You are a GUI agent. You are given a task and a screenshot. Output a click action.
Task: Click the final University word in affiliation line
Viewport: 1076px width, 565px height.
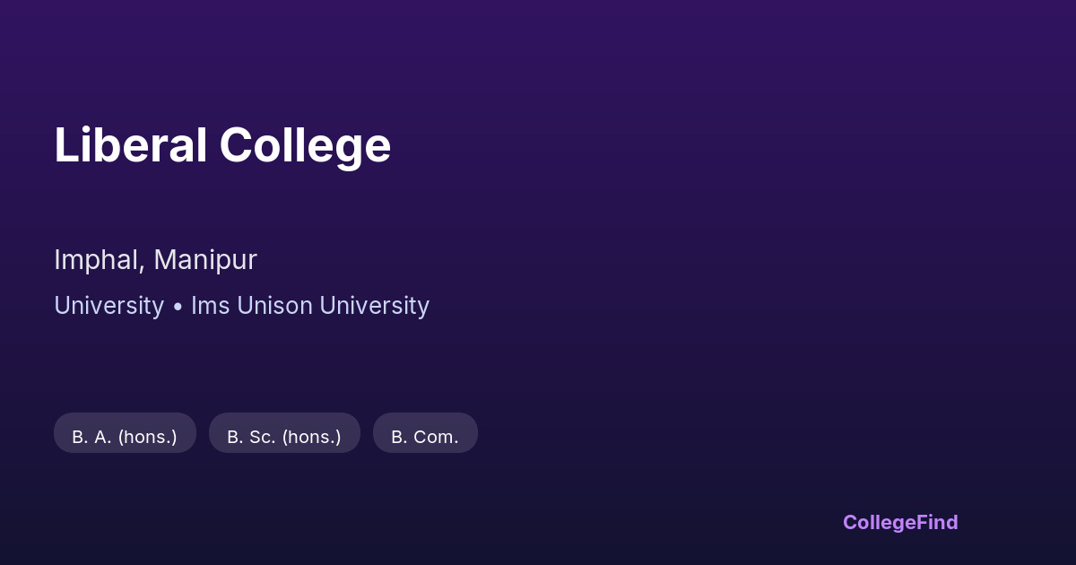point(374,306)
